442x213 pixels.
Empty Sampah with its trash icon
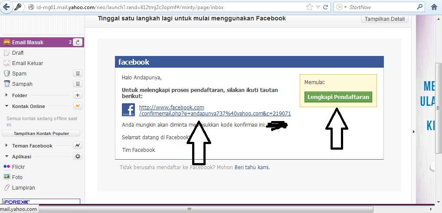[x=78, y=84]
